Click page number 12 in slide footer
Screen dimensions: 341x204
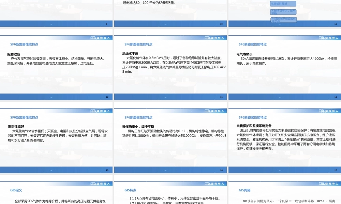point(107,97)
